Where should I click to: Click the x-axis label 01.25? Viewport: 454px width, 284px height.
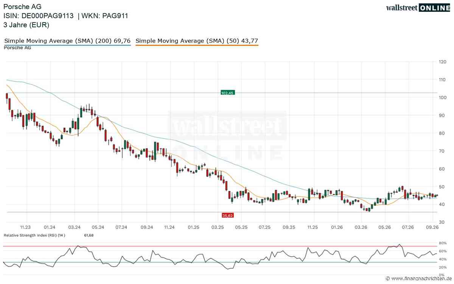point(193,227)
